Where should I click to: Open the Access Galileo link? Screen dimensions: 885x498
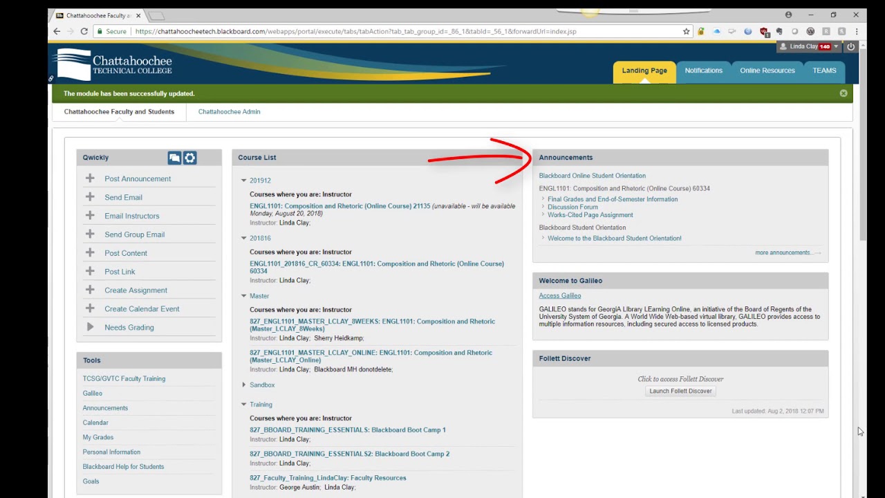pos(560,296)
